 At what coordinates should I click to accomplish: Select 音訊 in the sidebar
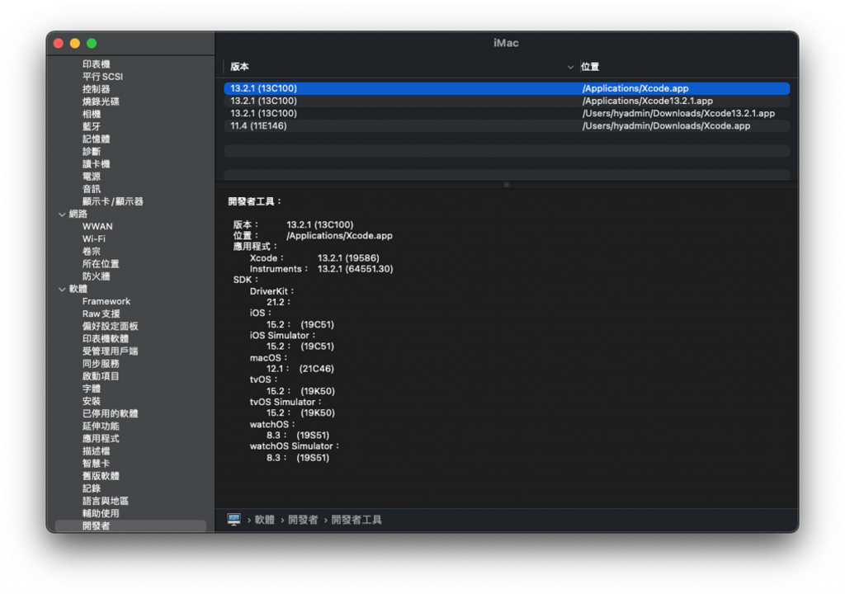point(91,189)
